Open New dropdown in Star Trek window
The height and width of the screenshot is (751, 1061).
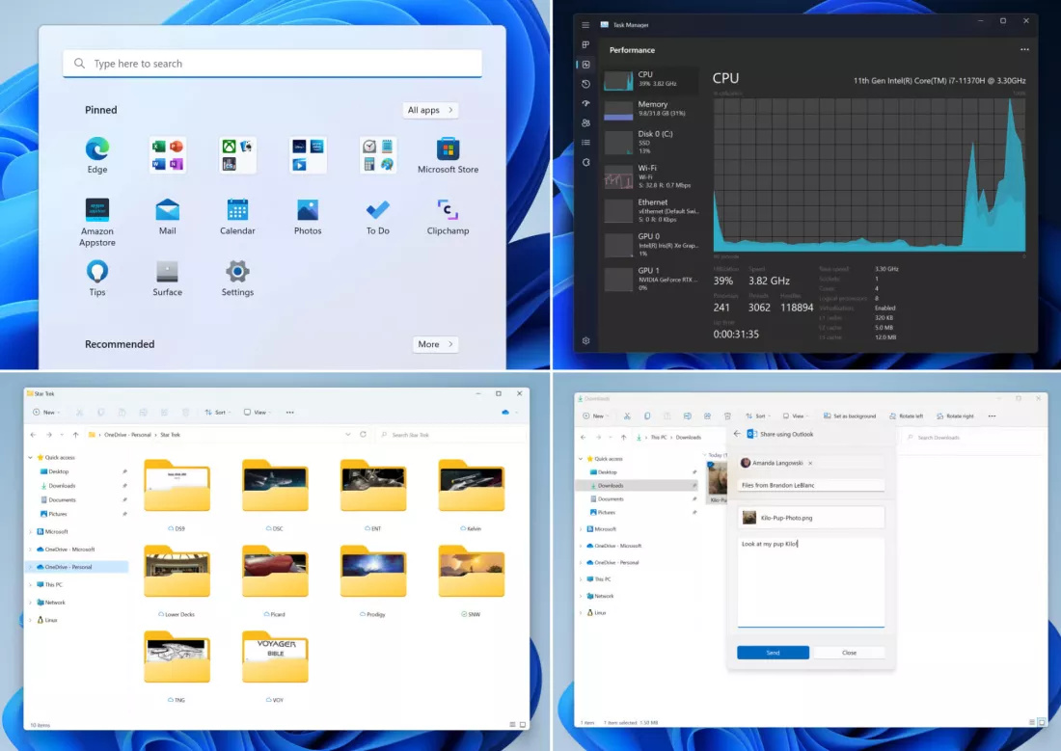[46, 412]
